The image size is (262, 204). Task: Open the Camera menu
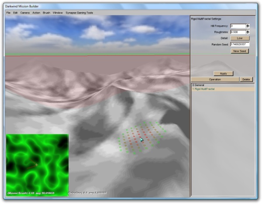(25, 13)
